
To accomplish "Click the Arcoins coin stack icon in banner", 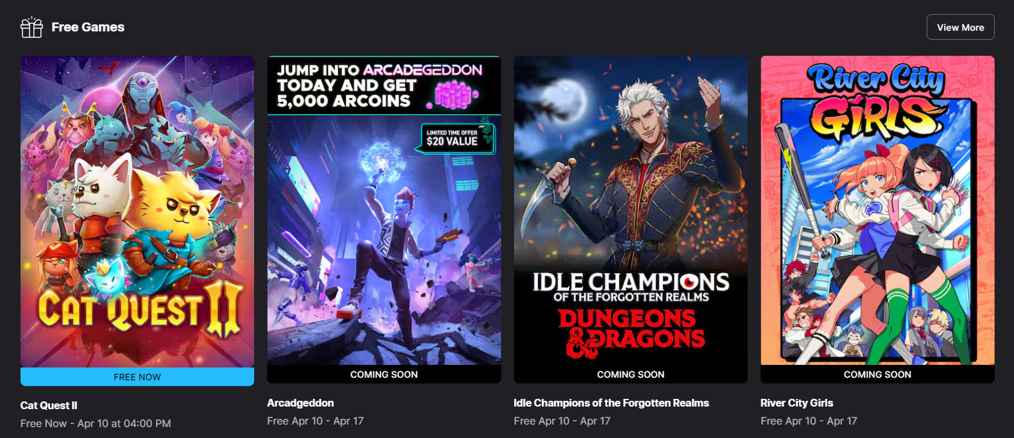I will click(454, 96).
